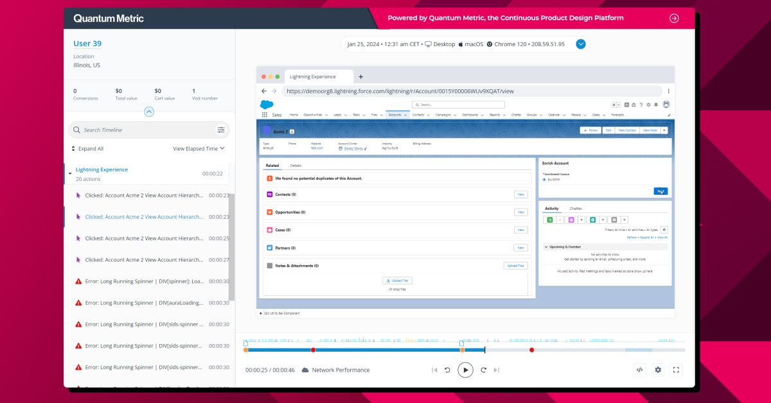
Task: Open the Contacts navigation tab
Action: click(x=419, y=114)
